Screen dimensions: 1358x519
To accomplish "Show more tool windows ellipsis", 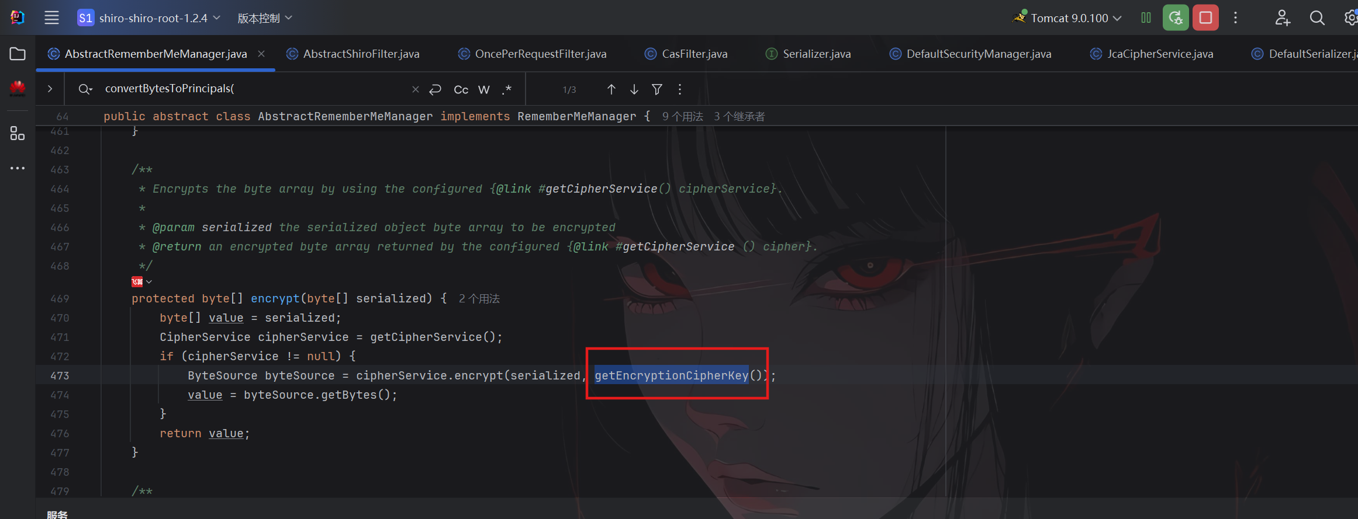I will pos(18,168).
